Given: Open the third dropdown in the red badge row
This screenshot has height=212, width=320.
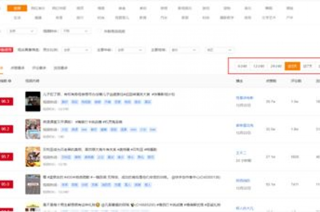Looking at the screenshot, I should tap(184, 50).
